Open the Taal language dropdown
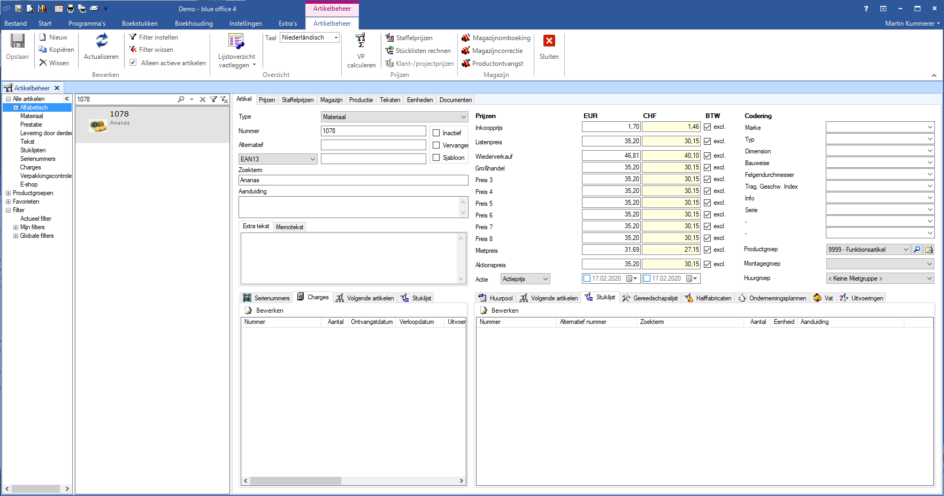The width and height of the screenshot is (944, 496). coord(336,37)
